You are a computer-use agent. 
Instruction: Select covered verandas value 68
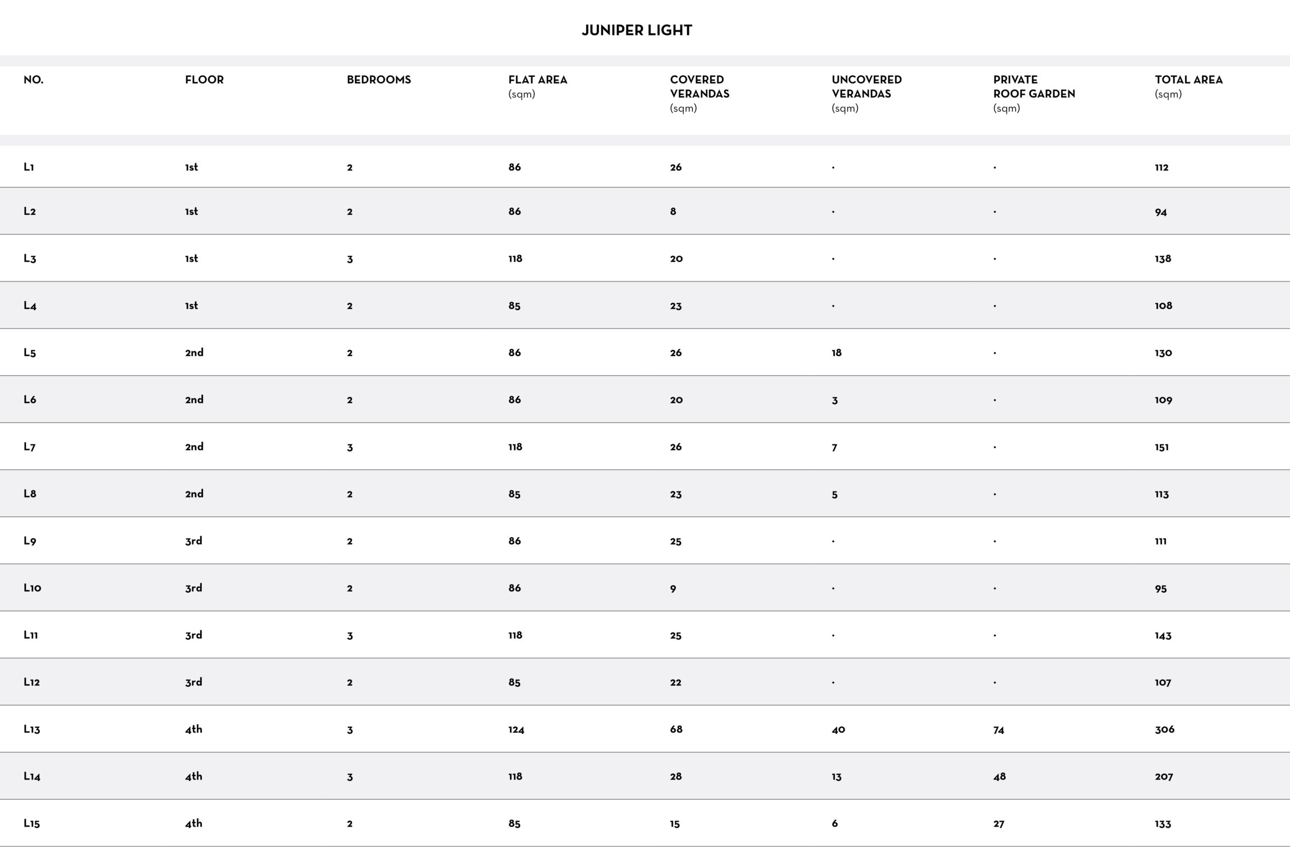(x=676, y=729)
